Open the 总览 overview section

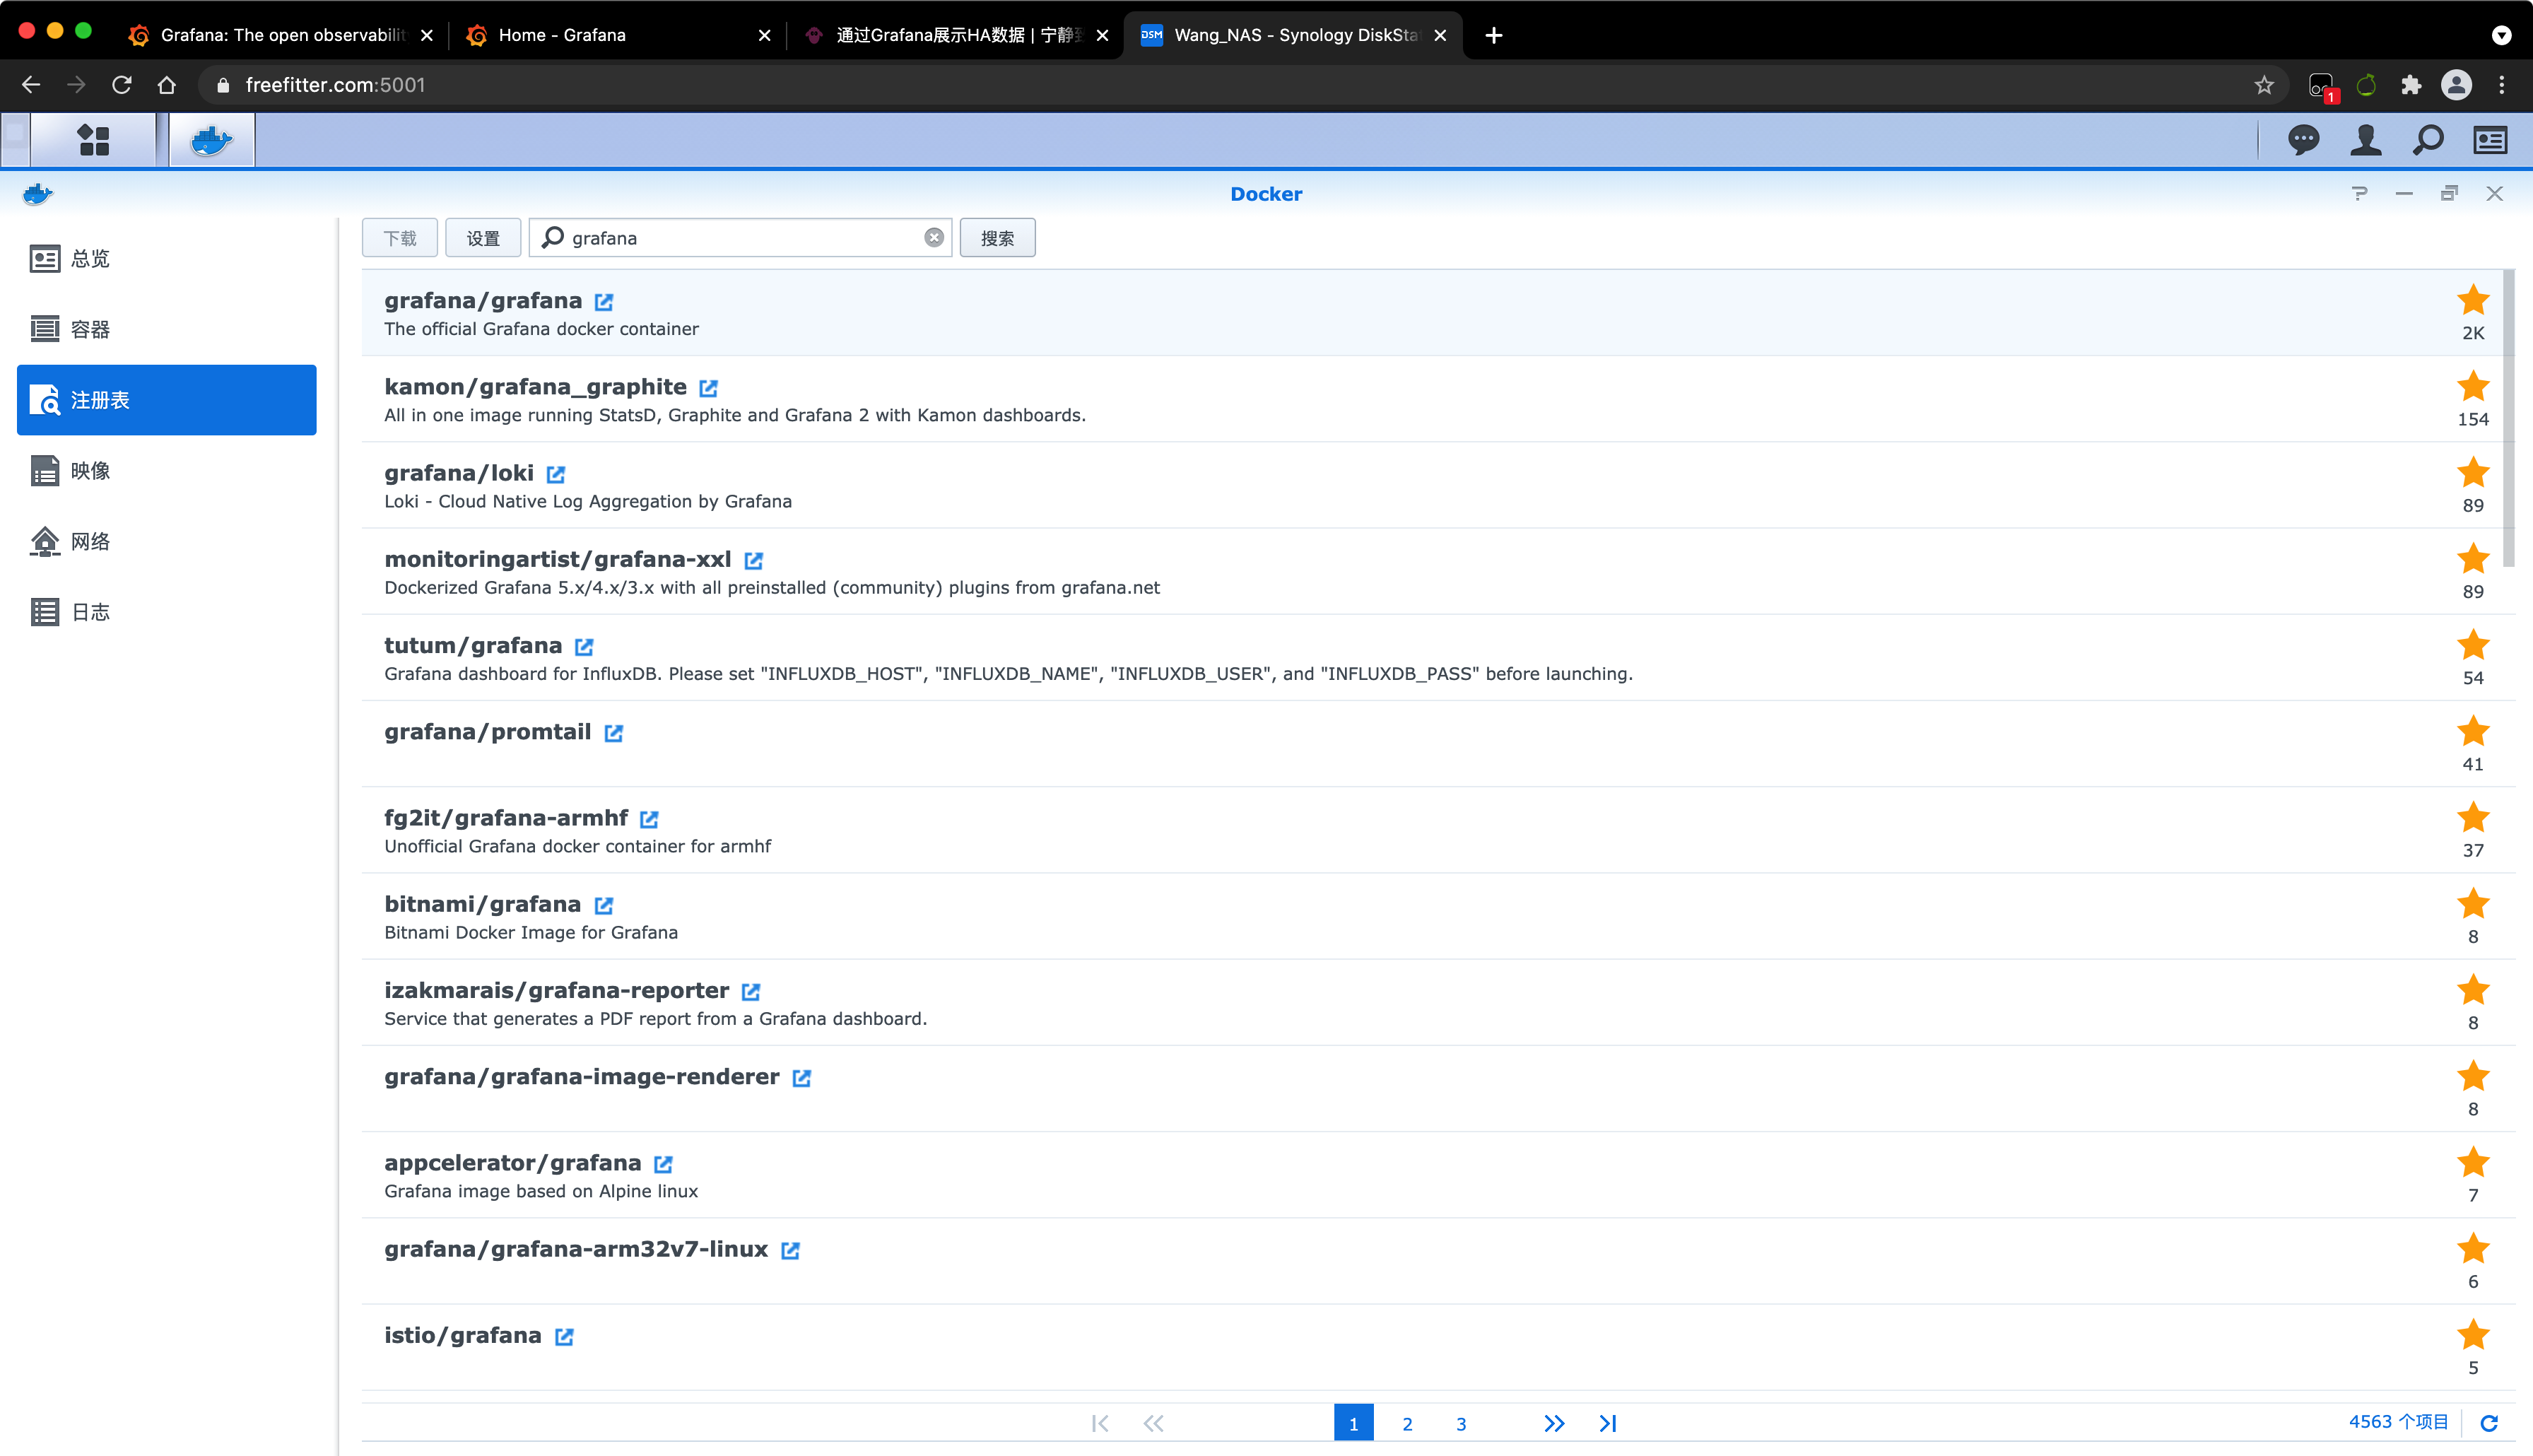click(x=167, y=259)
